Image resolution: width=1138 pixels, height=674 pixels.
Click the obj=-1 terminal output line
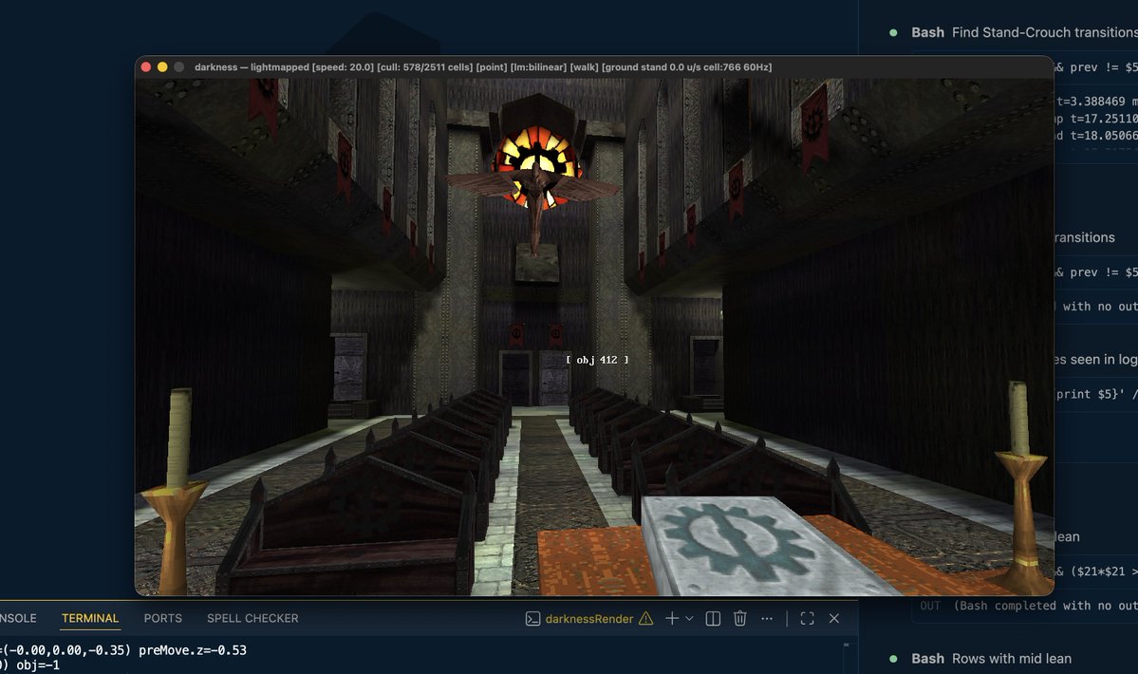point(30,665)
